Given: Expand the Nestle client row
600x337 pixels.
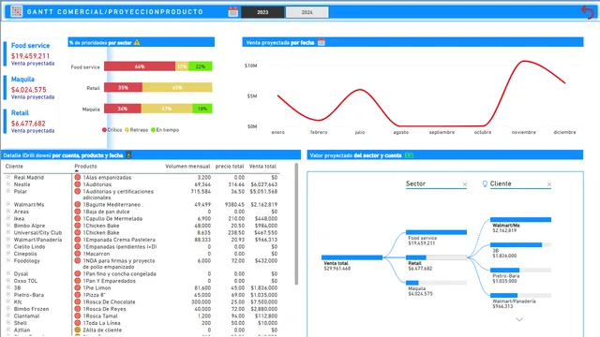Looking at the screenshot, I should [8, 183].
